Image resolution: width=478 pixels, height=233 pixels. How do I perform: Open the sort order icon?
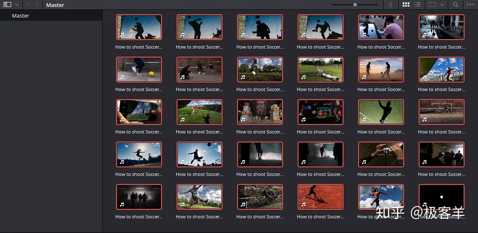[390, 4]
